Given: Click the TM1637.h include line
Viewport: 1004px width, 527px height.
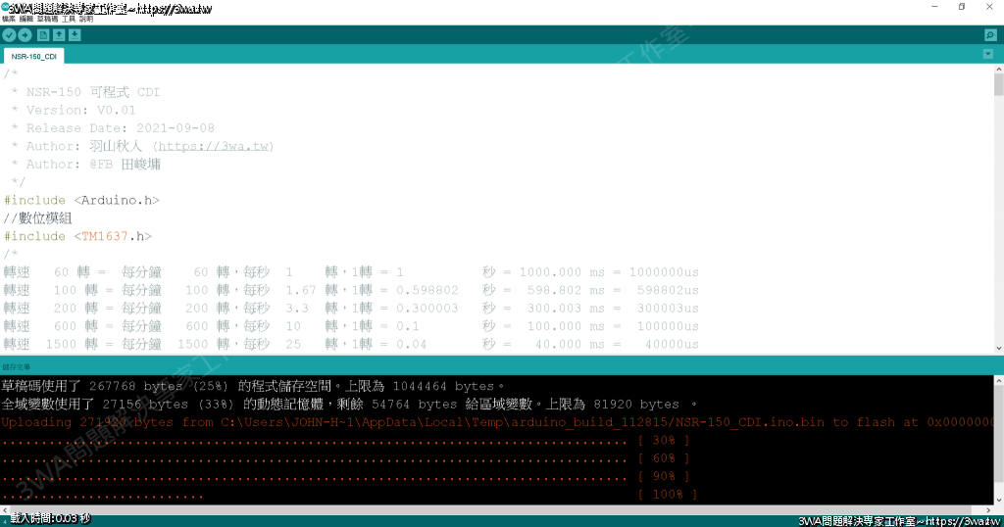Looking at the screenshot, I should (77, 236).
